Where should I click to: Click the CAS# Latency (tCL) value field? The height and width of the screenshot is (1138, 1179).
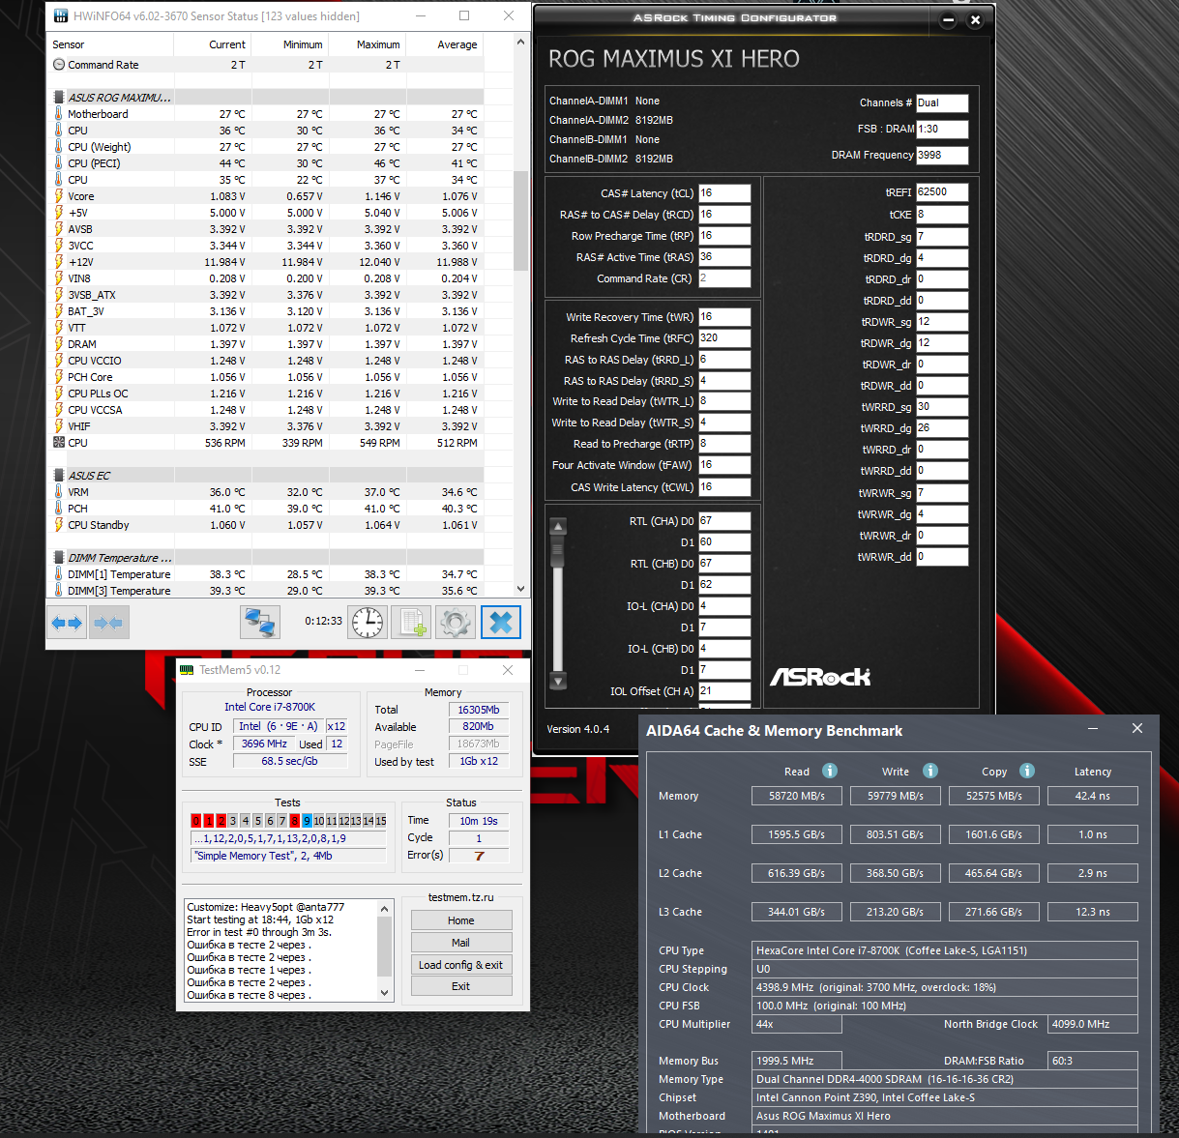724,193
